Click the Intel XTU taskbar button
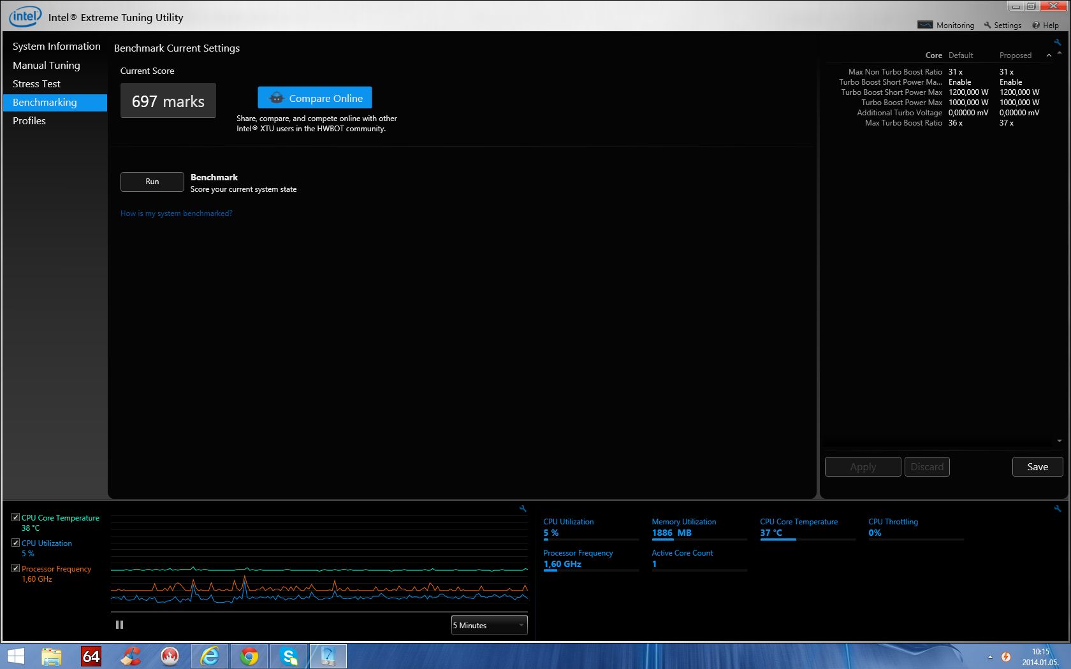 pyautogui.click(x=328, y=656)
